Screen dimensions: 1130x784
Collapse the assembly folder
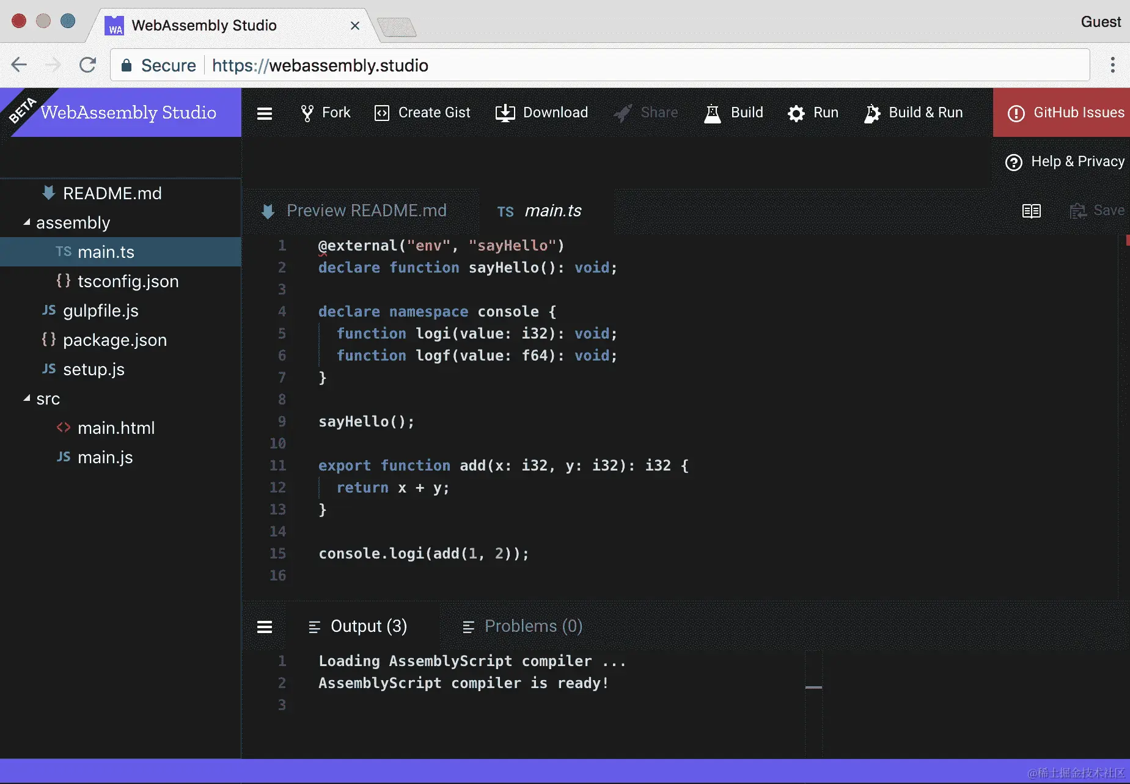pyautogui.click(x=27, y=222)
